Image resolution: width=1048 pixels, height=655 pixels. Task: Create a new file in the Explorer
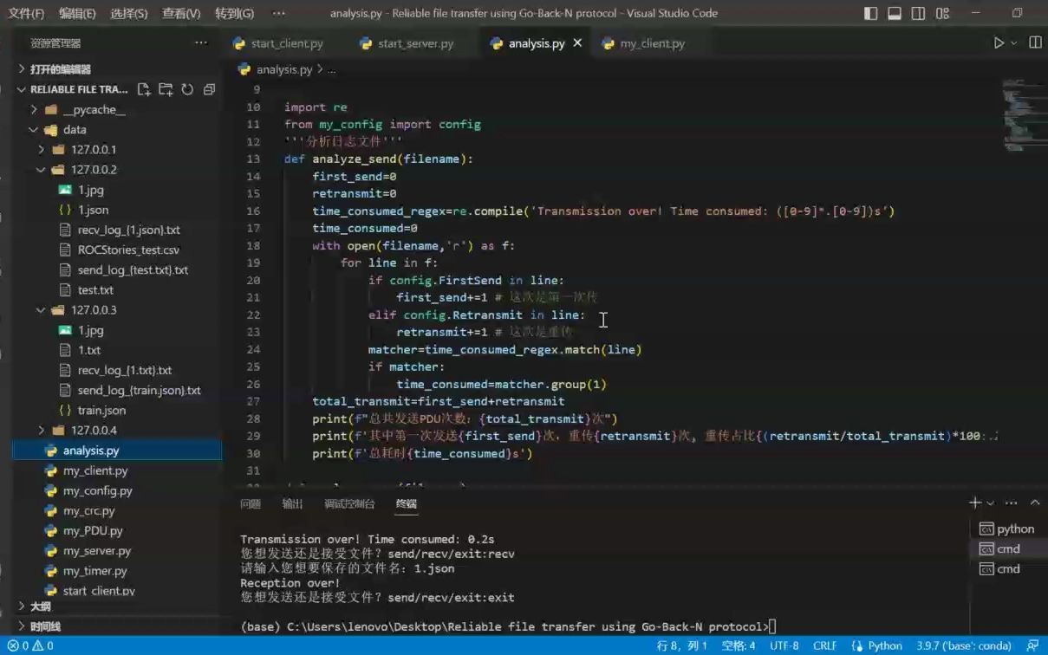coord(145,88)
